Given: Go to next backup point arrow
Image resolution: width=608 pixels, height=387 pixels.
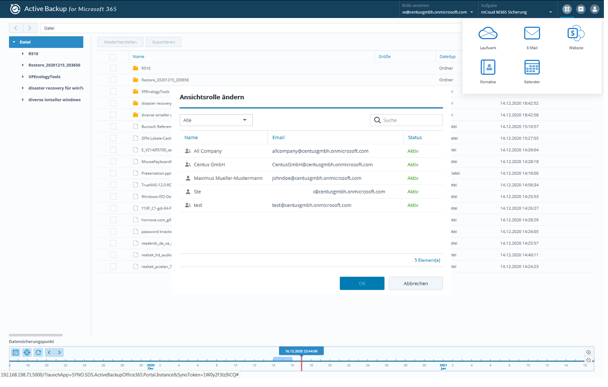Looking at the screenshot, I should 59,352.
